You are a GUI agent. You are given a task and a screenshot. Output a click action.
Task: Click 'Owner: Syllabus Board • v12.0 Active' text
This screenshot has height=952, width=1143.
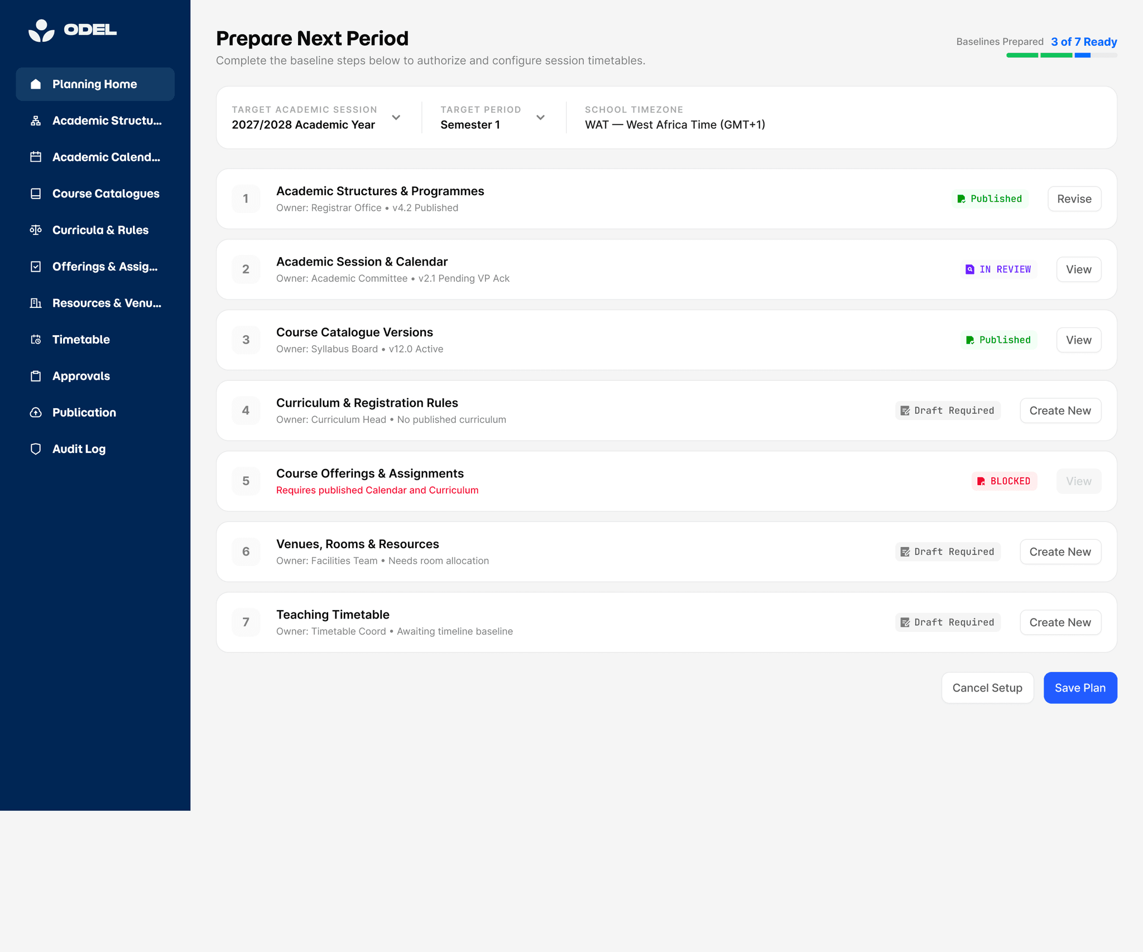click(x=360, y=349)
